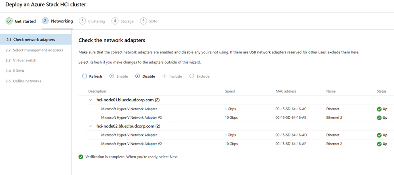Switch to the Storage step
Image resolution: width=394 pixels, height=175 pixels.
tap(122, 21)
